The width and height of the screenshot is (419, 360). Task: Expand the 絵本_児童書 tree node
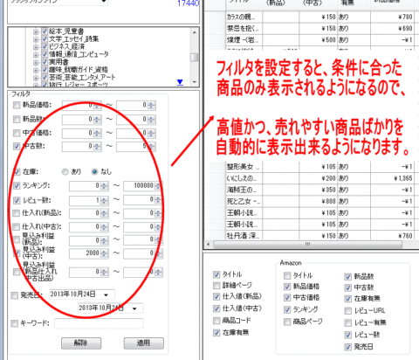click(x=36, y=31)
